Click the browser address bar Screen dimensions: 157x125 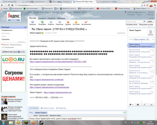pos(78,5)
